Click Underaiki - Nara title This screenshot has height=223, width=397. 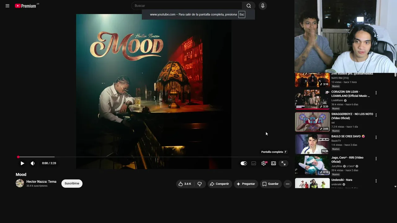(x=342, y=180)
